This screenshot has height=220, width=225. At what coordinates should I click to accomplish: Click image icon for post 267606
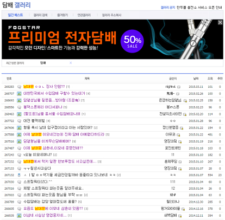19,128
